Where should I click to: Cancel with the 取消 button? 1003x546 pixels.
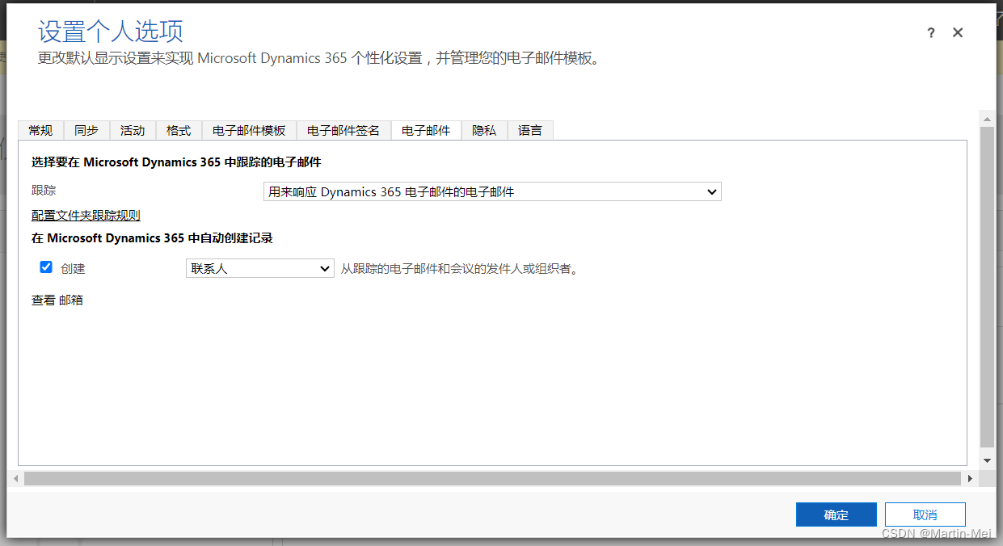[x=925, y=514]
